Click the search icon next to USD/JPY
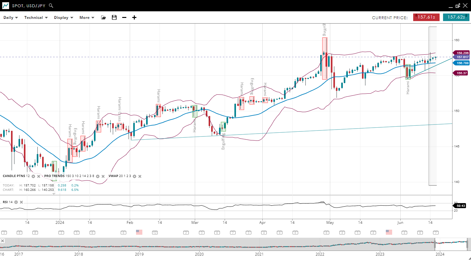 coord(51,6)
